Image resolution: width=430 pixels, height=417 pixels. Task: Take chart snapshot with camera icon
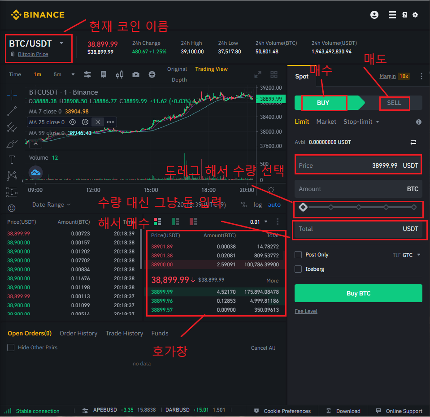tap(136, 74)
